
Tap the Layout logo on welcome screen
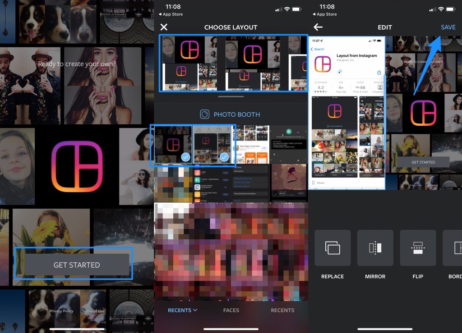pyautogui.click(x=77, y=166)
